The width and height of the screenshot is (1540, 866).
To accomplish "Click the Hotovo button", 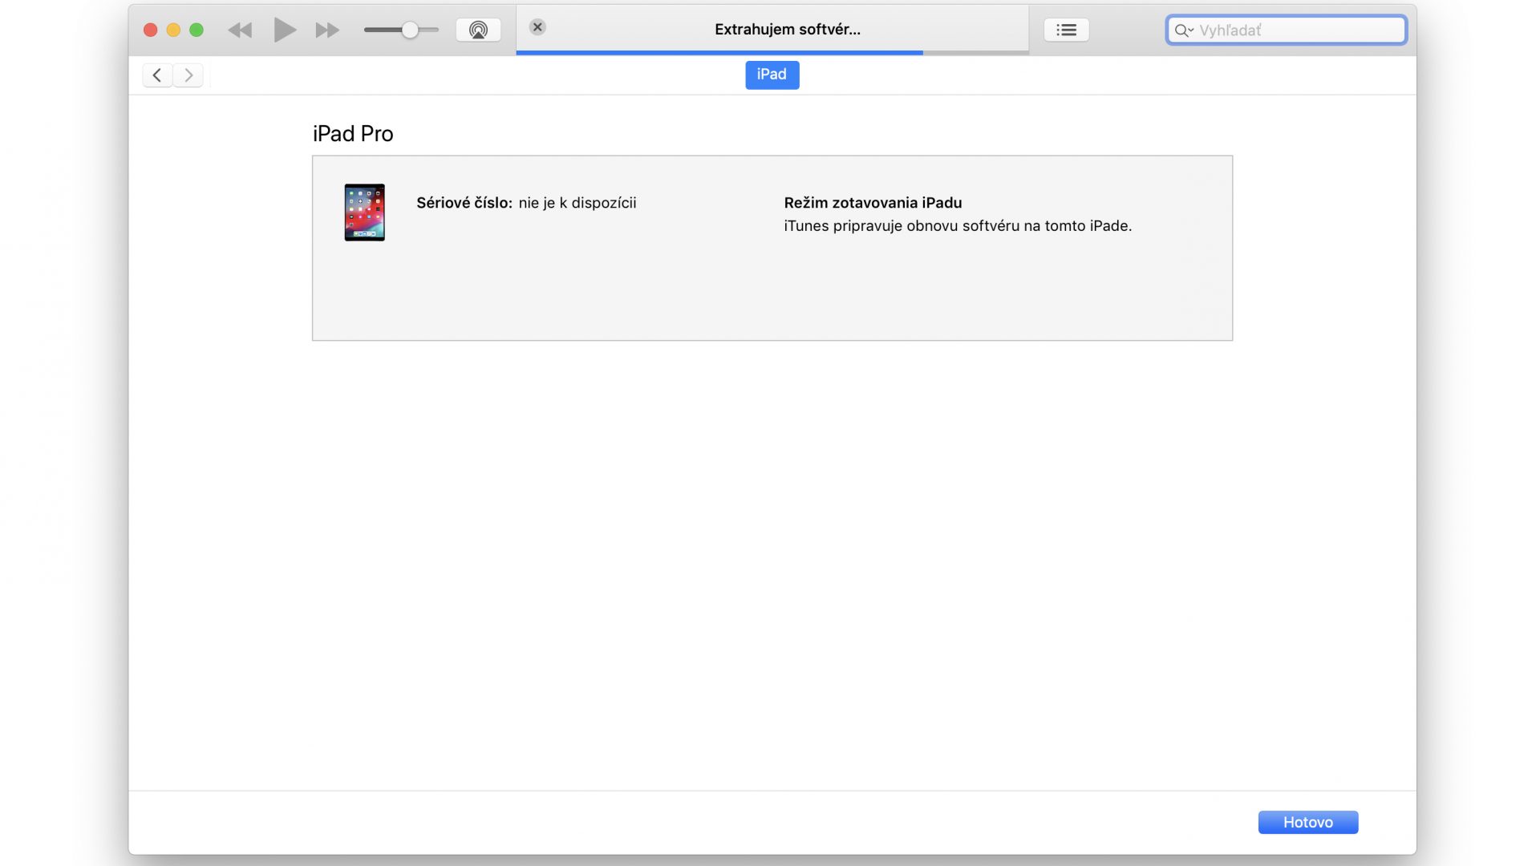I will point(1307,822).
